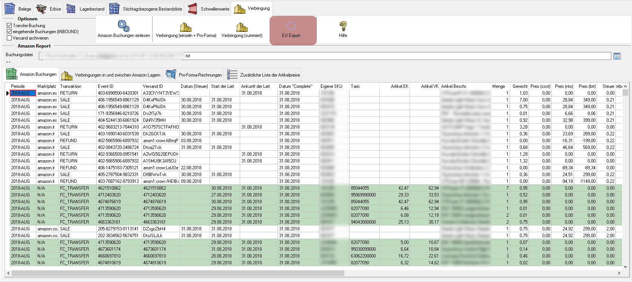632x282 pixels.
Task: Open Zusätzliche Liste der Artikelpreise tab
Action: [263, 75]
